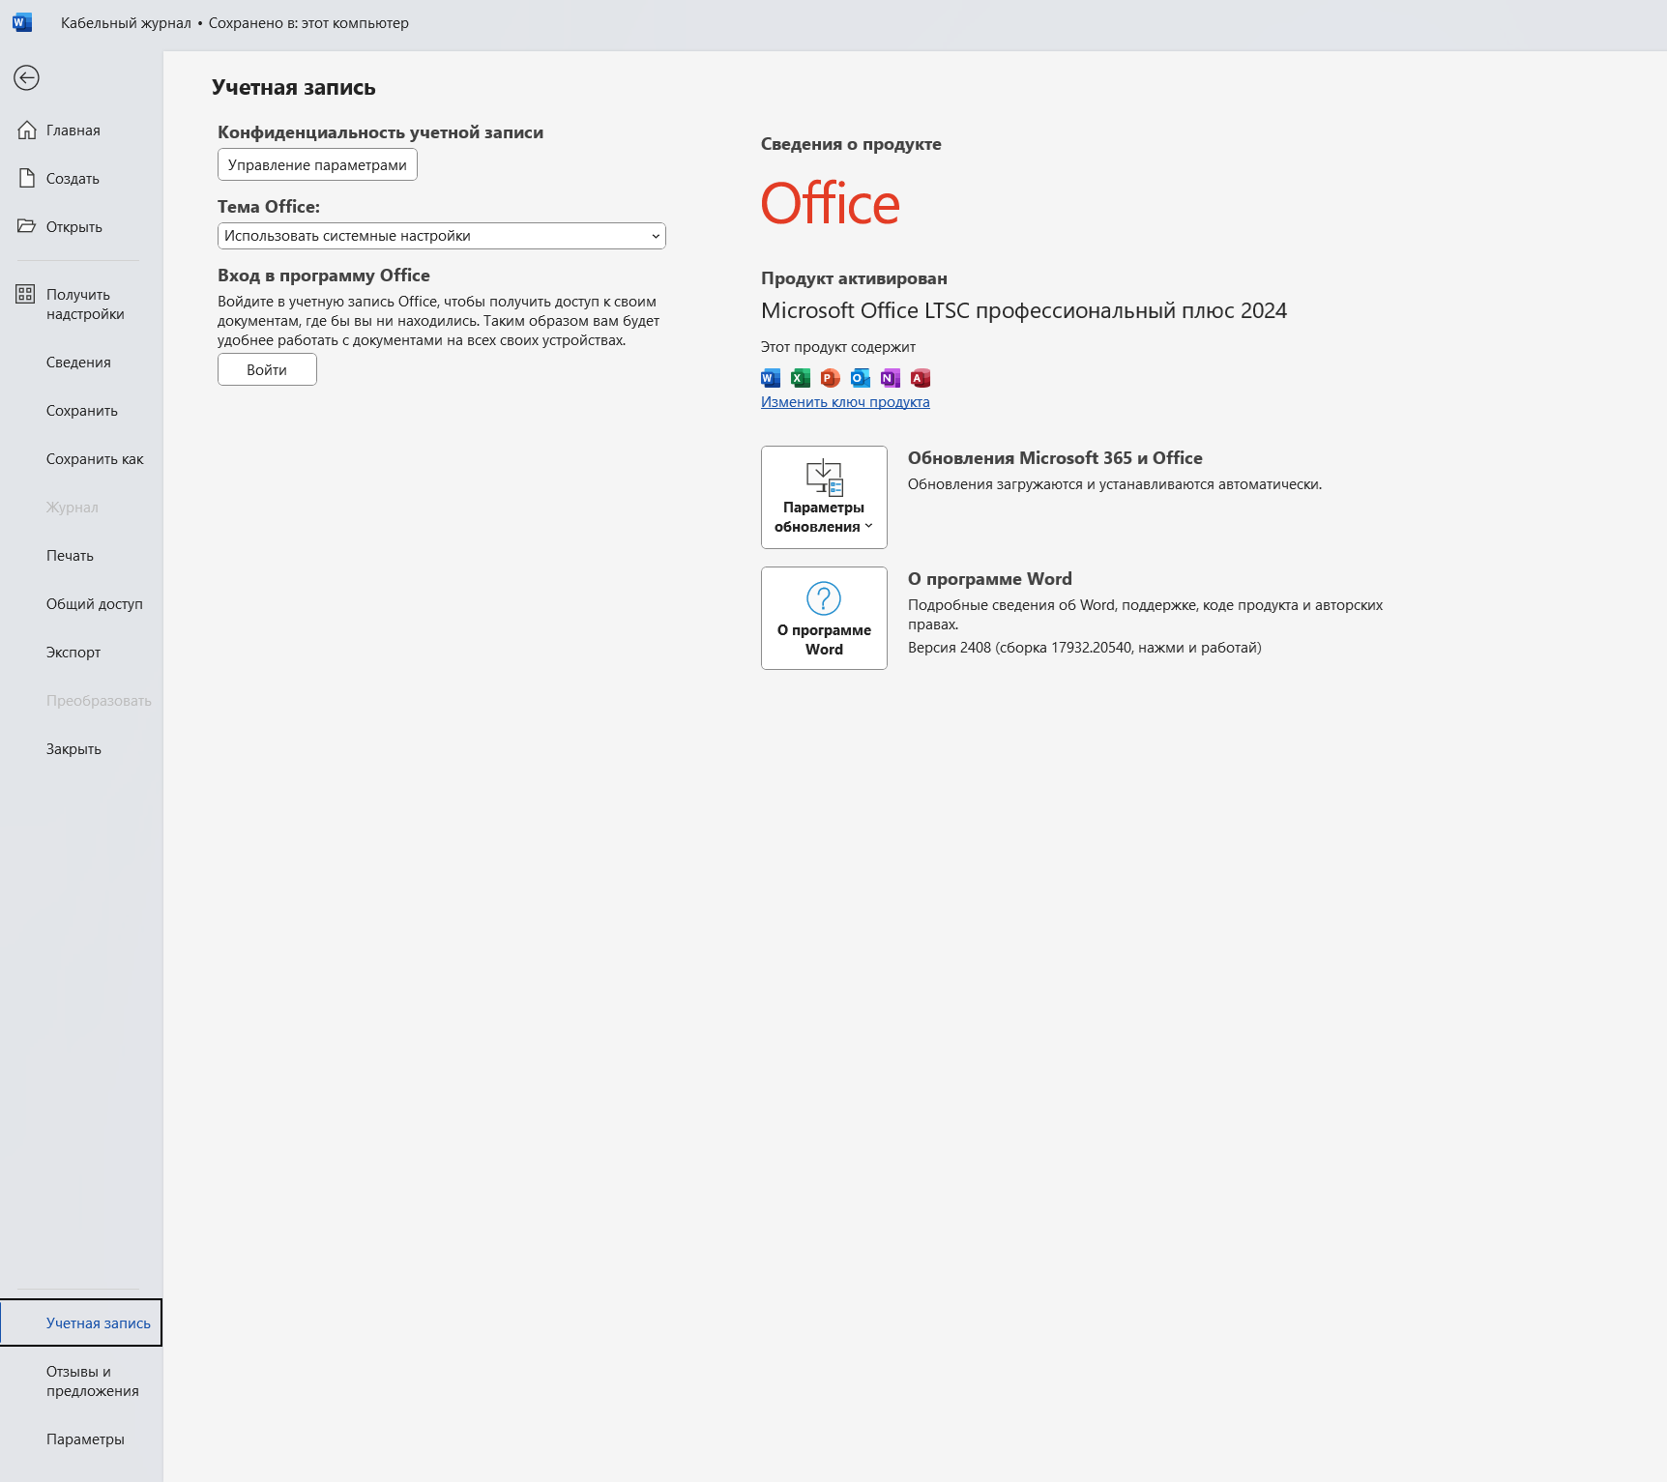The height and width of the screenshot is (1482, 1667).
Task: Open Печать section
Action: coord(81,555)
